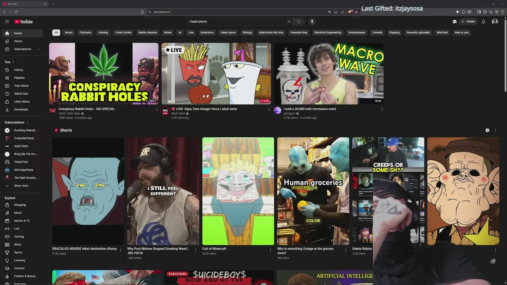Select the Comic books filter chip
The width and height of the screenshot is (507, 285).
click(x=123, y=32)
